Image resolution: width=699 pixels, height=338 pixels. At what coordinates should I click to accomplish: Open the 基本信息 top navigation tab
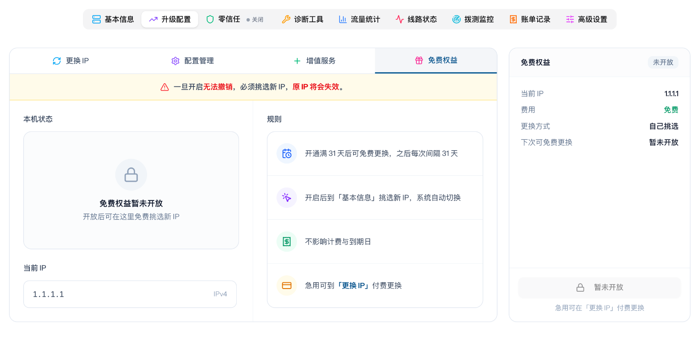pyautogui.click(x=113, y=19)
